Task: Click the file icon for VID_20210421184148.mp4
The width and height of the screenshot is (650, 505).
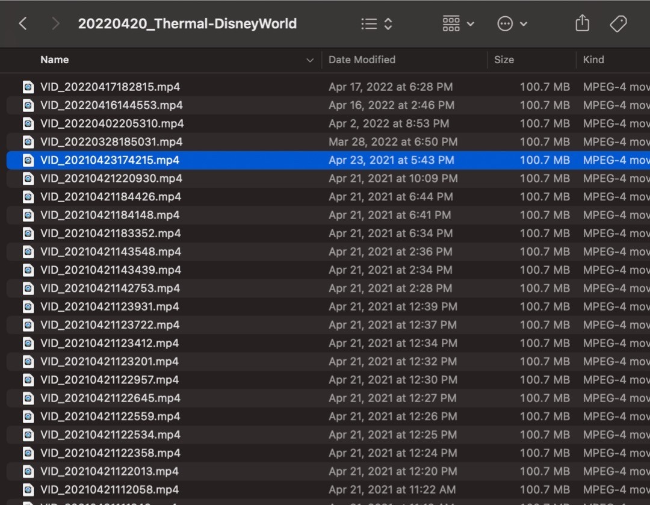Action: [x=28, y=215]
